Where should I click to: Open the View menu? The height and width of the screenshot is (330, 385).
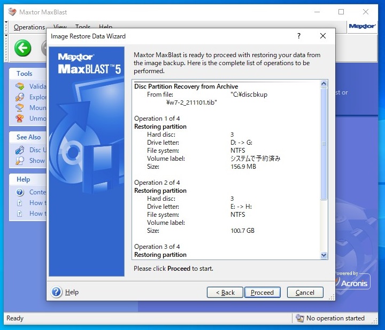pos(60,26)
